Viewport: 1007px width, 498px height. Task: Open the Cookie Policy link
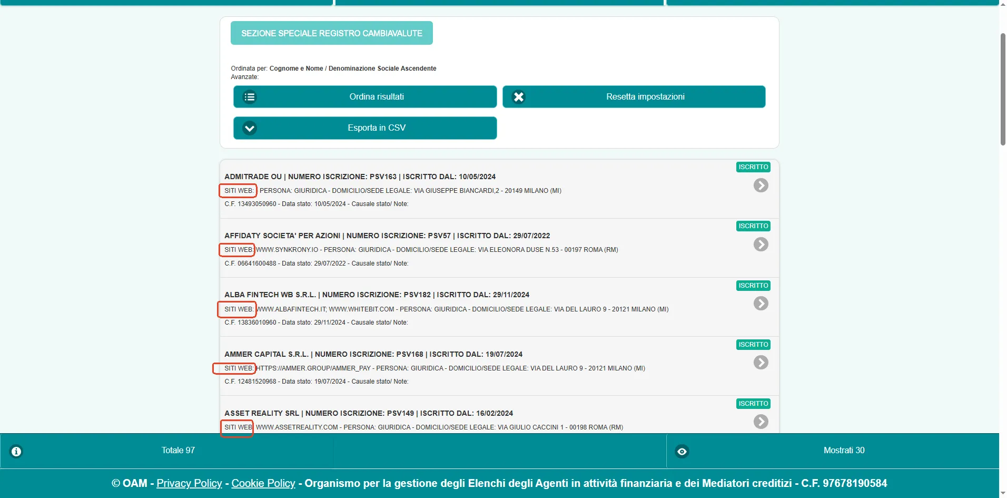263,483
